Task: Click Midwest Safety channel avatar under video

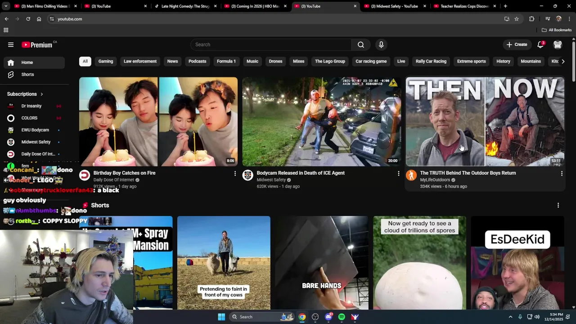Action: point(248,175)
